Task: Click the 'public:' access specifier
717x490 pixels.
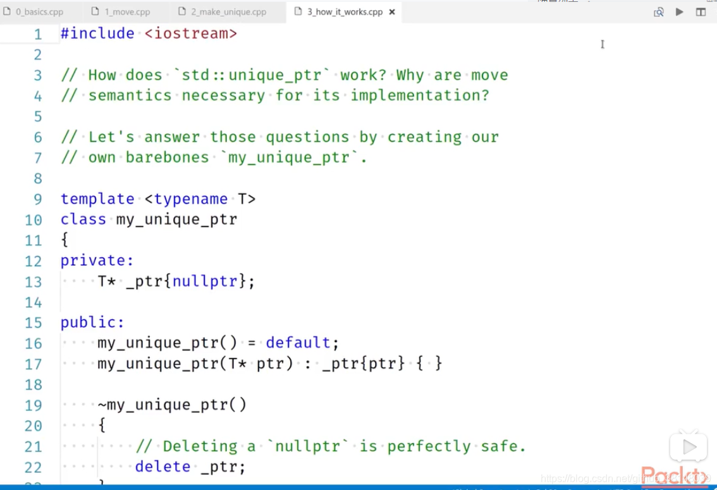Action: (x=92, y=322)
